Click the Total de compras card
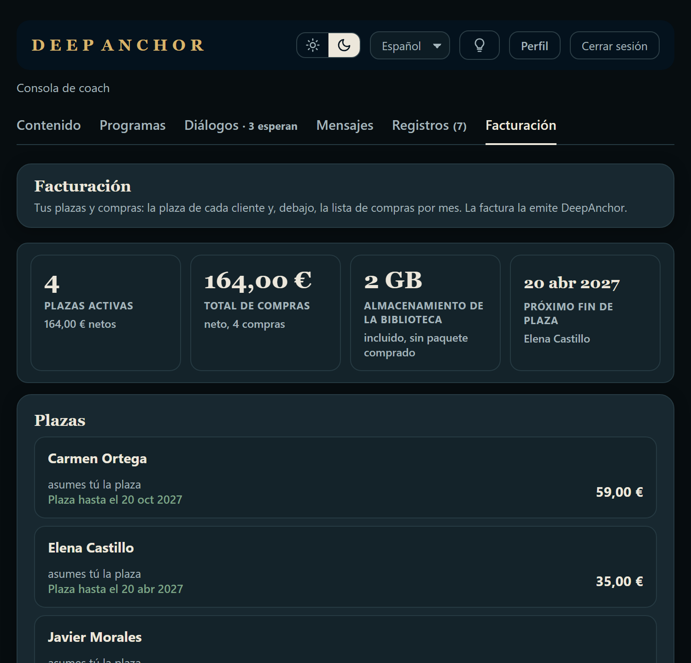 click(265, 313)
